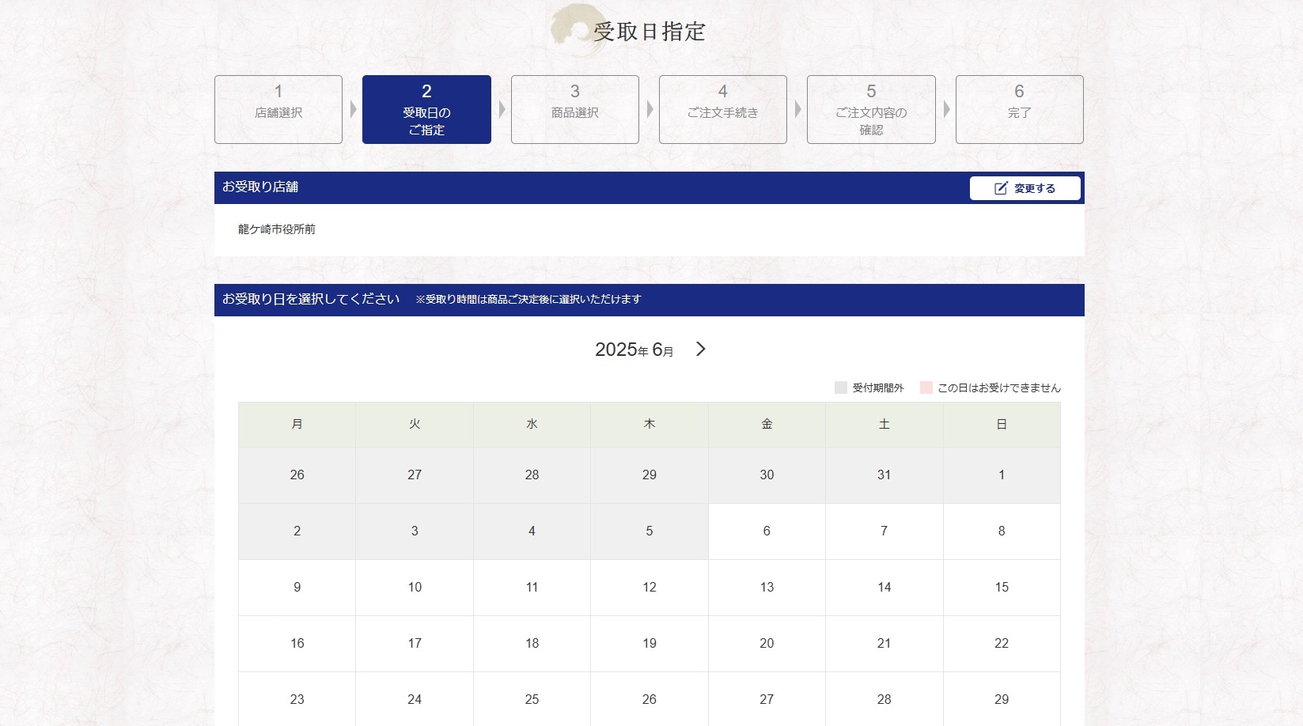Pick June 6 on the calendar
The width and height of the screenshot is (1303, 726).
(x=767, y=531)
